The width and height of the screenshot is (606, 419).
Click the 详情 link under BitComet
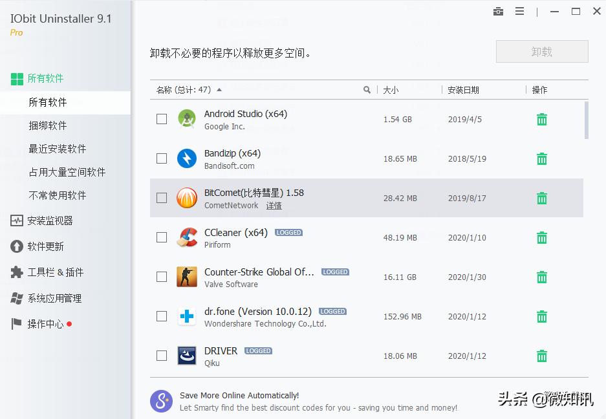(x=274, y=206)
